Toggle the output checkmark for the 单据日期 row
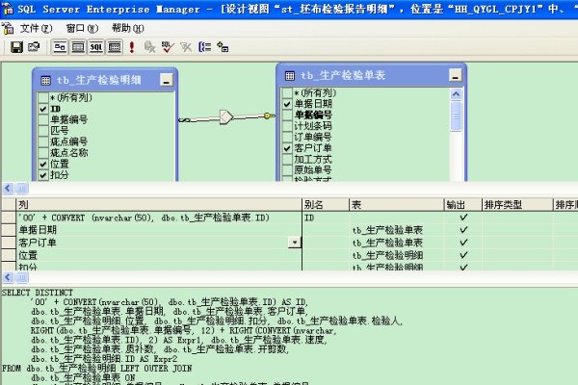Viewport: 578px width, 385px height. coord(463,230)
